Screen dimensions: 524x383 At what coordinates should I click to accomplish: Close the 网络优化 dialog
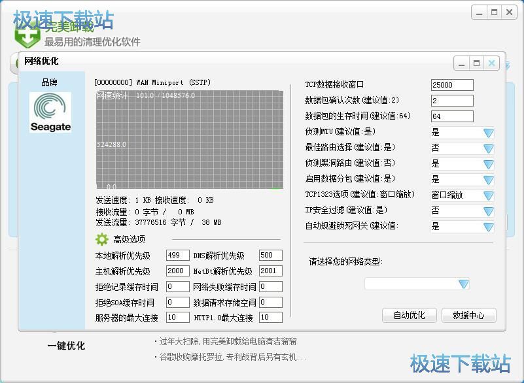(491, 63)
